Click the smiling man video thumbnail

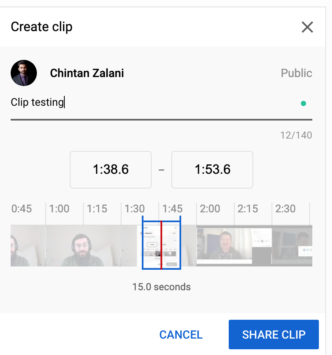pos(223,245)
